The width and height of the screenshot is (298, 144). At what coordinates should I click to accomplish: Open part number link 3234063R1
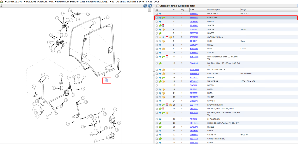click(x=194, y=70)
